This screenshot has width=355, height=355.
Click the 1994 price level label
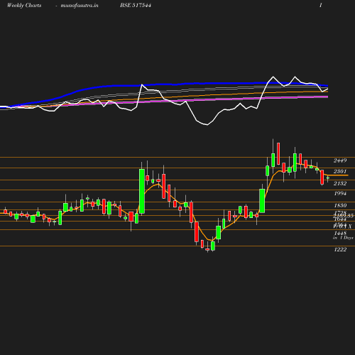(x=340, y=193)
